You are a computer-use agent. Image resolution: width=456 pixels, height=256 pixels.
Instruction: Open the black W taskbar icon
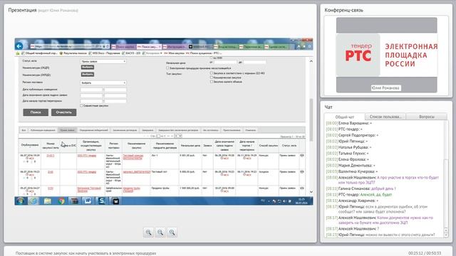[115, 201]
